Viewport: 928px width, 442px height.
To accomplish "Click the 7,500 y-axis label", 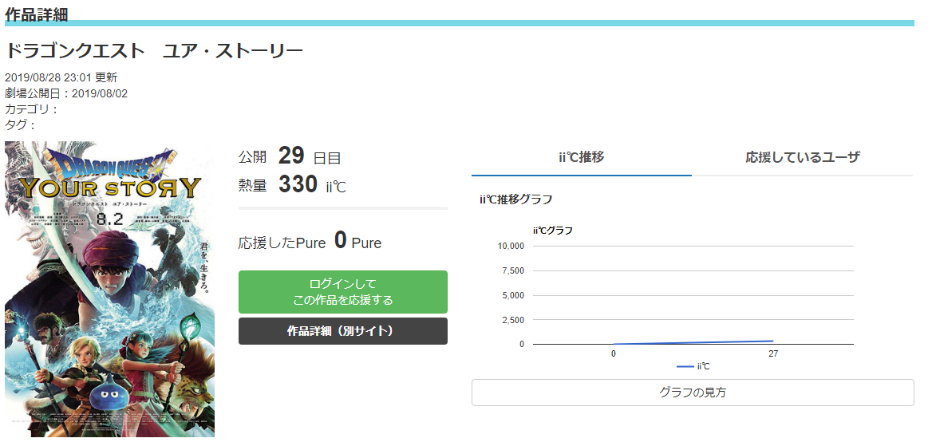I will coord(512,271).
